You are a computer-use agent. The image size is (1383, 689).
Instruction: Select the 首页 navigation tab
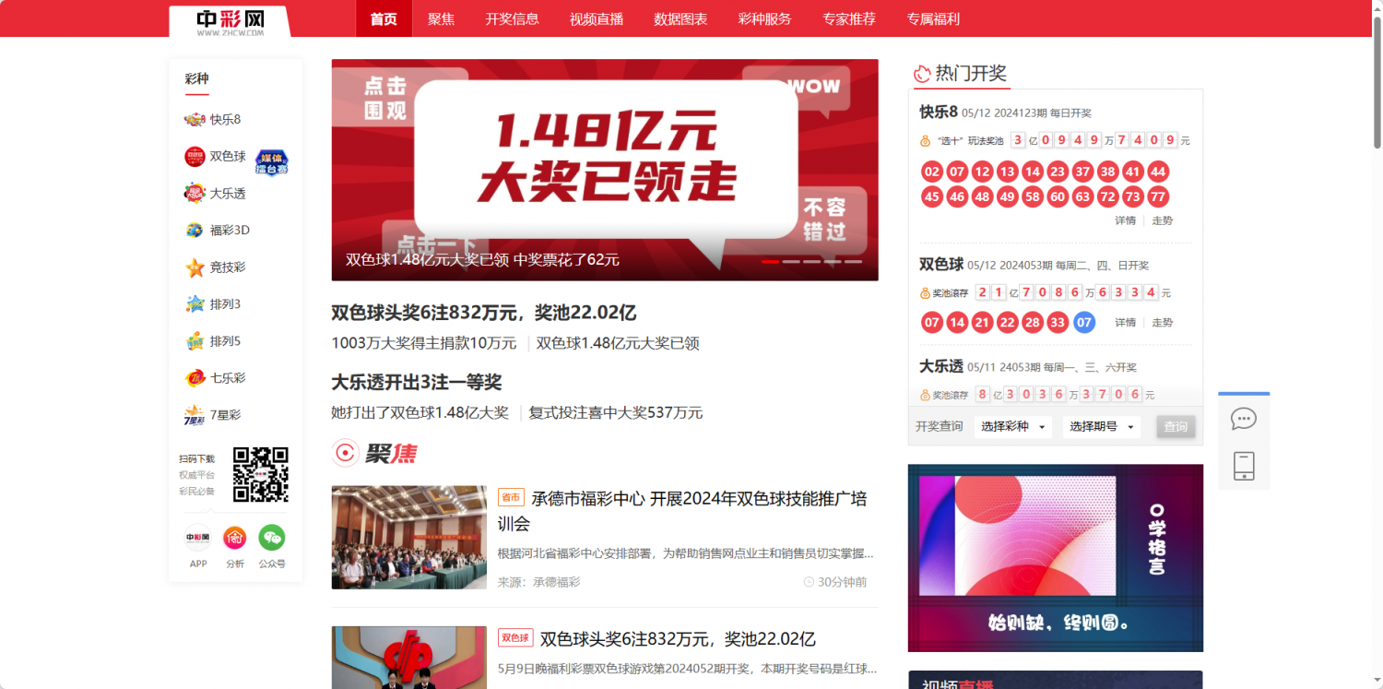(x=384, y=18)
